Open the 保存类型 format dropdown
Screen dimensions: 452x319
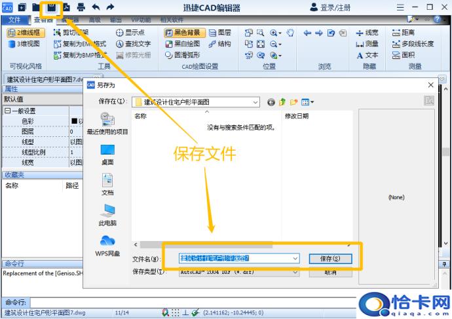tap(295, 272)
